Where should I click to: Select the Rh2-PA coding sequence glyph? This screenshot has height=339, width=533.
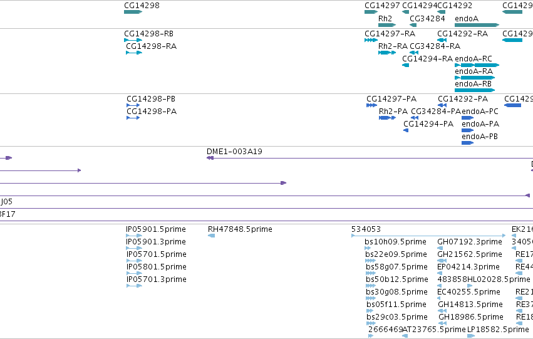tap(387, 118)
